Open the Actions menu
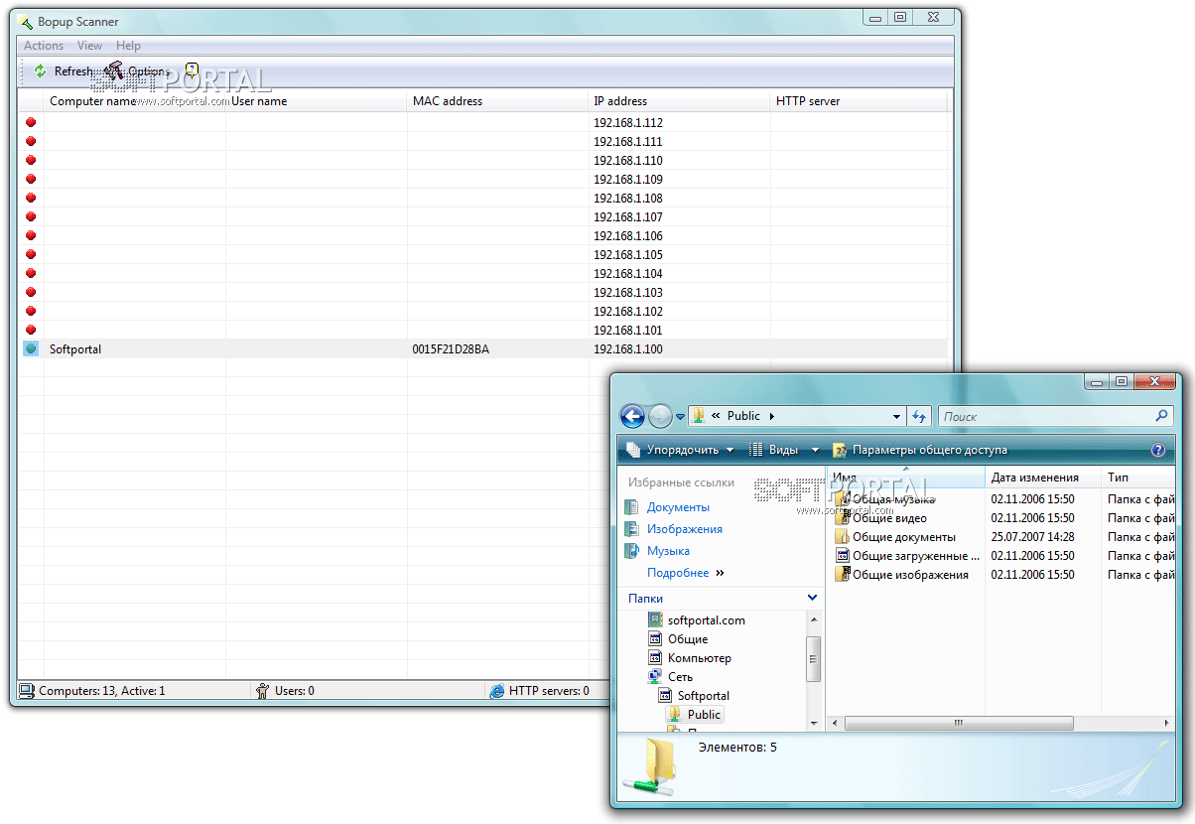Viewport: 1195px width, 824px height. pos(44,46)
